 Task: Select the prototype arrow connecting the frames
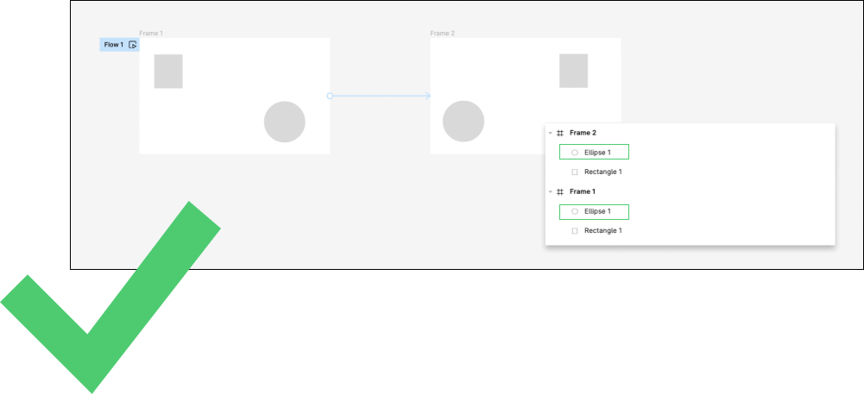pyautogui.click(x=380, y=96)
